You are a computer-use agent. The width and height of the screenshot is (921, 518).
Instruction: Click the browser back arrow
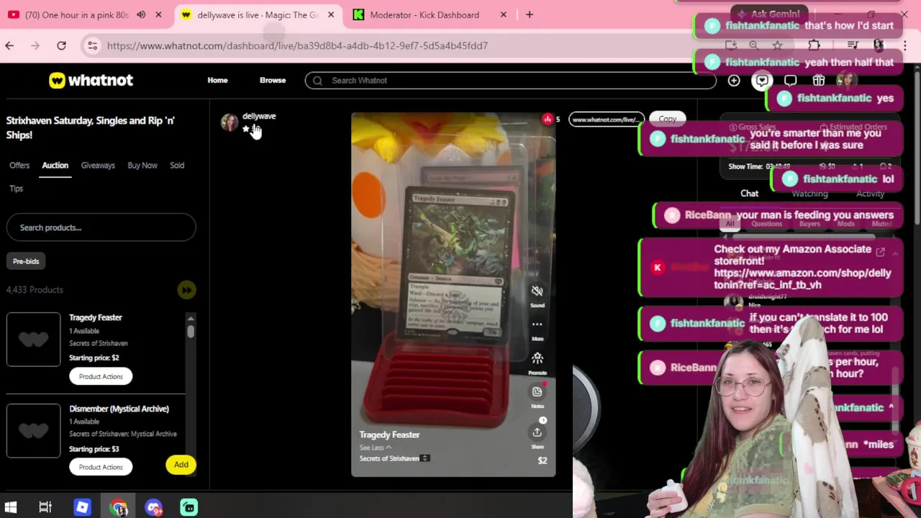(x=9, y=45)
